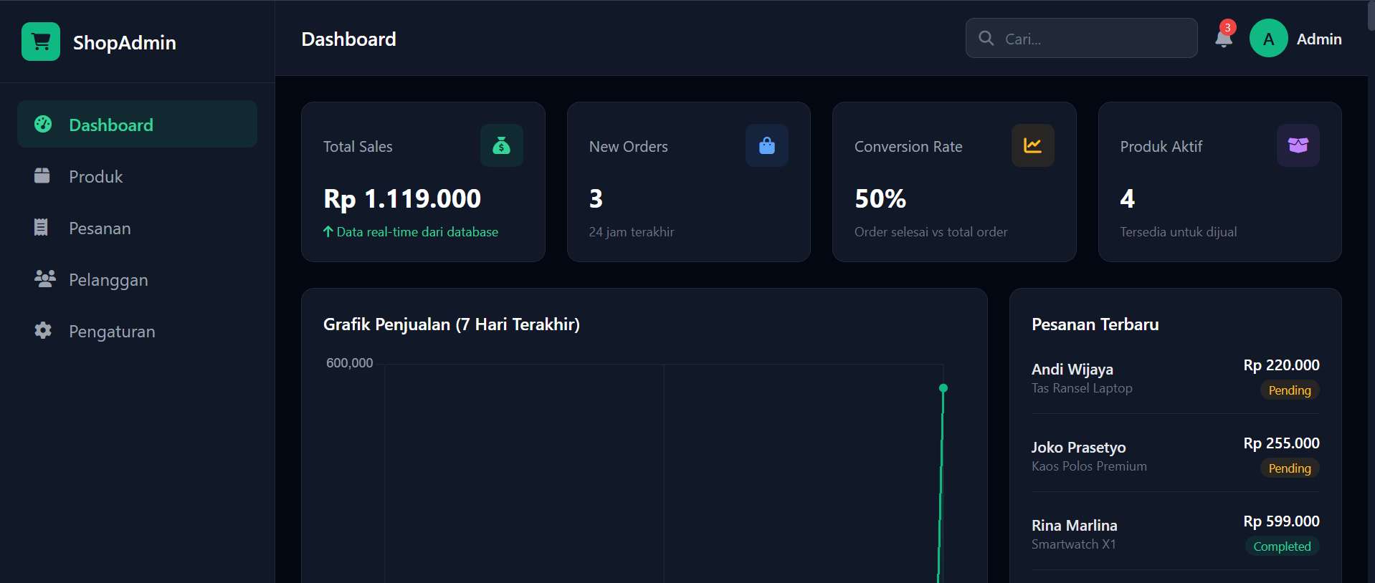The height and width of the screenshot is (583, 1375).
Task: Click the magnifier icon in search box
Action: pos(986,38)
